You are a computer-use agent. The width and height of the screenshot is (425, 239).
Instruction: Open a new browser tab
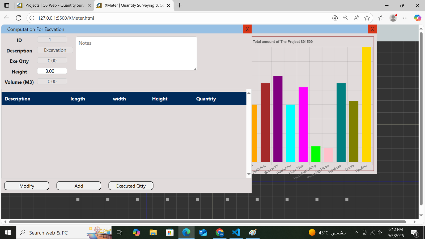[180, 5]
